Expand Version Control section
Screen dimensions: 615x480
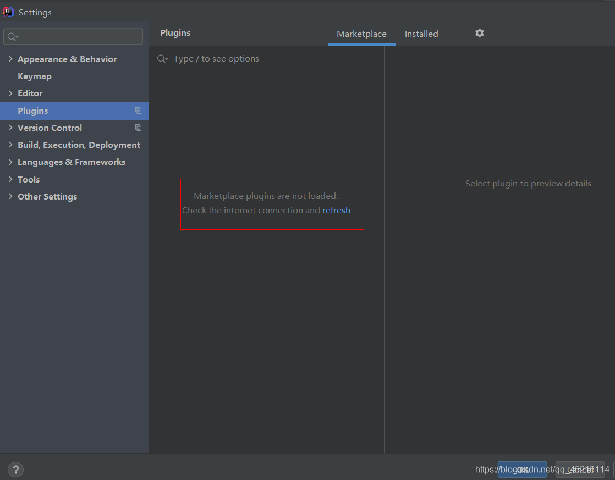[10, 128]
